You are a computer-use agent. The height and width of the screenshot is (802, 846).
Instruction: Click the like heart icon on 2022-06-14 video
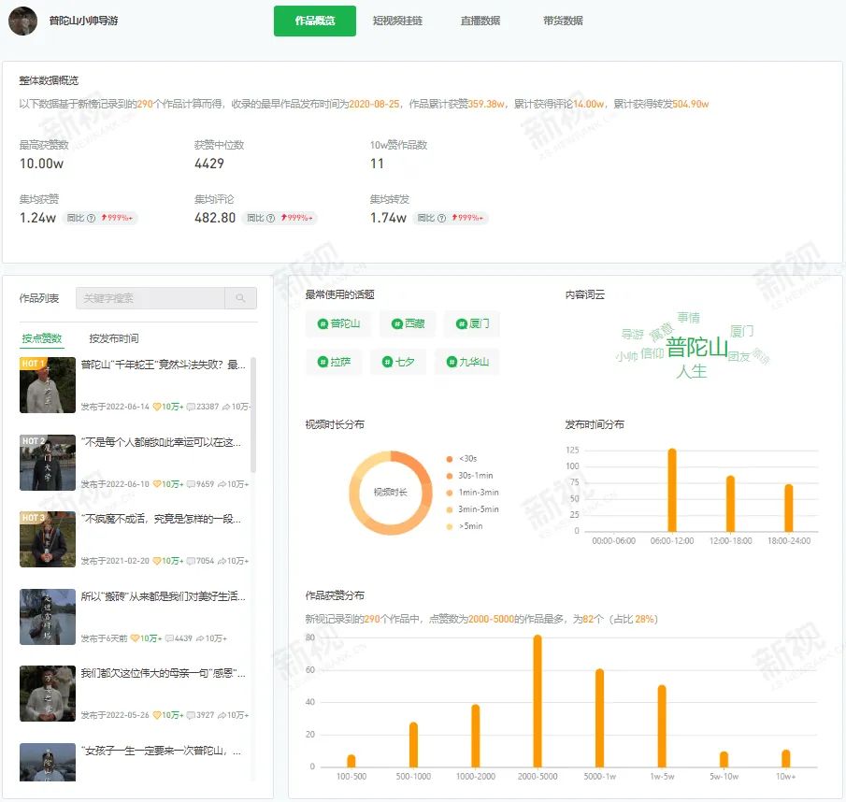[x=157, y=407]
